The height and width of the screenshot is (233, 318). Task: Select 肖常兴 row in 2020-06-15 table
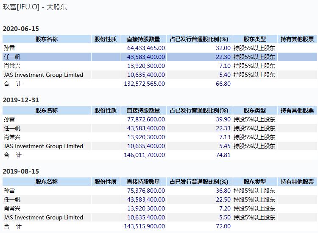coord(160,66)
